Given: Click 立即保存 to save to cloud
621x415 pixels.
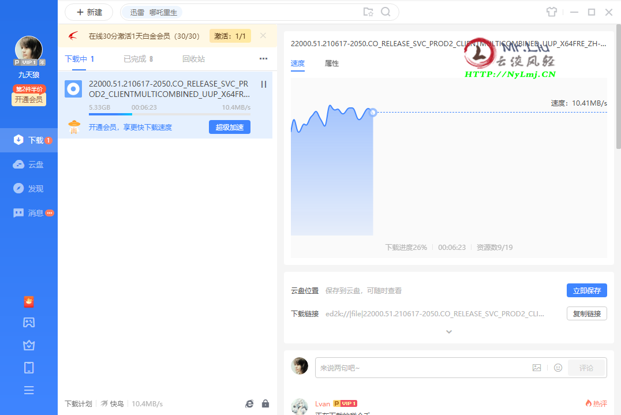Looking at the screenshot, I should (587, 291).
